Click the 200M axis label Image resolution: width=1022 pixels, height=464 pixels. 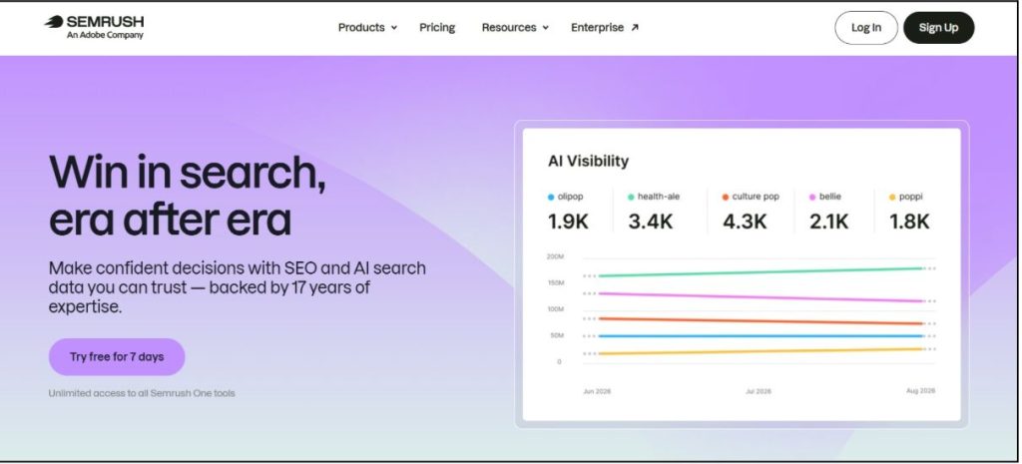555,256
